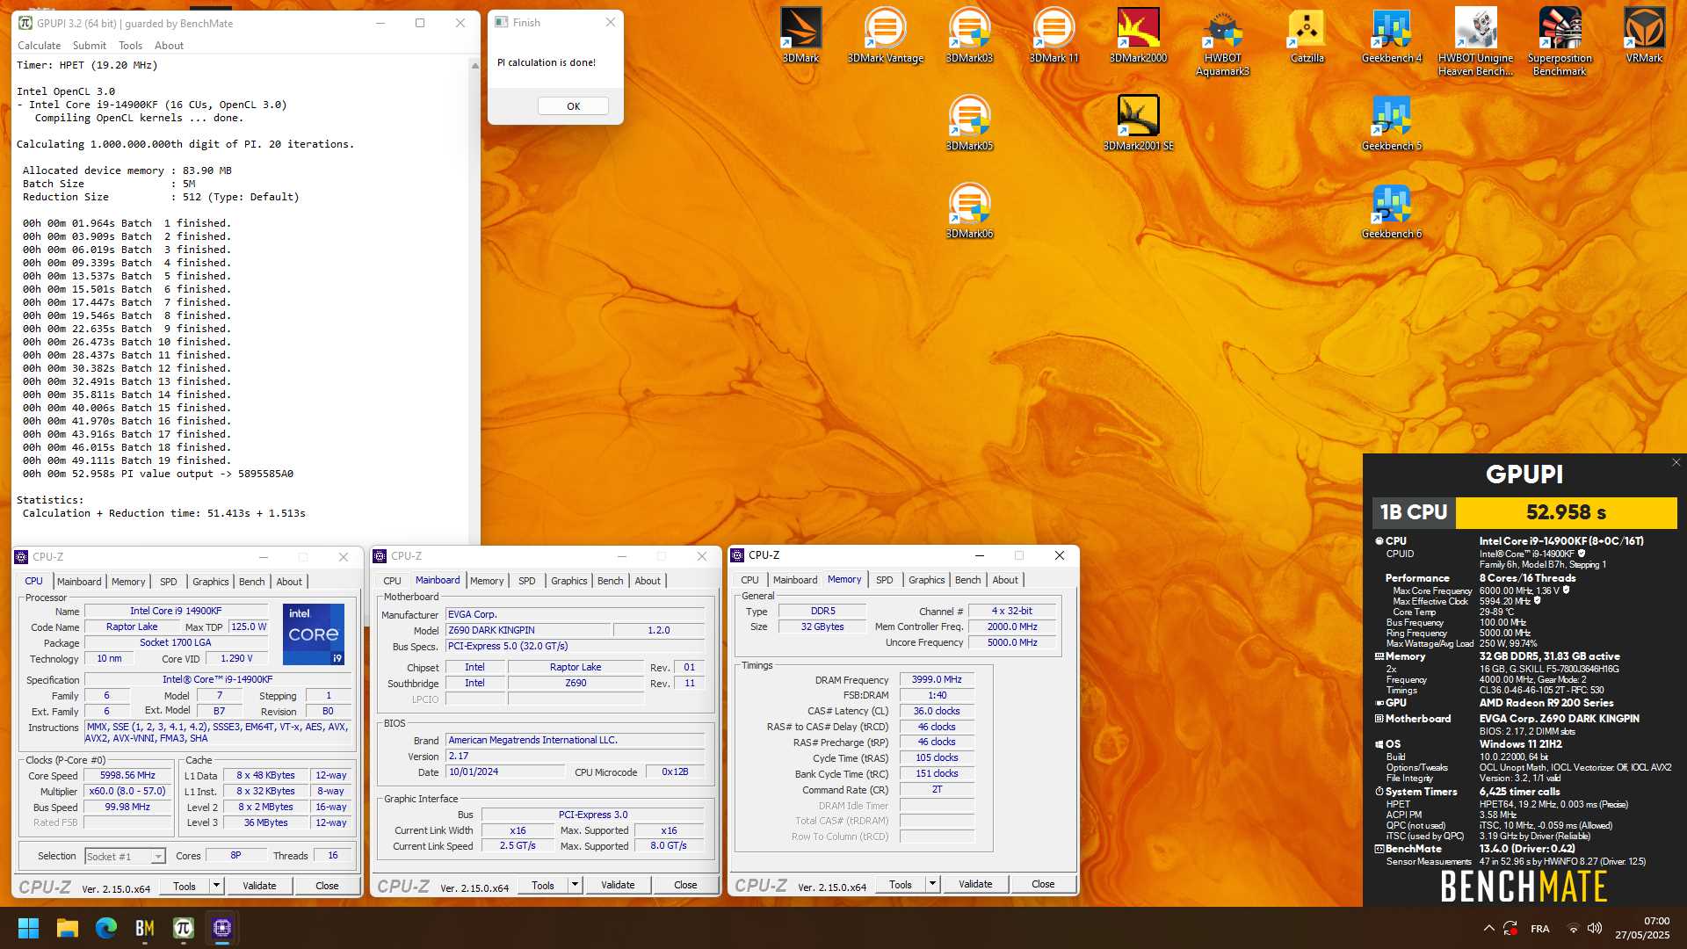Click the Intel Core logo in CPU-Z
This screenshot has width=1687, height=949.
[x=314, y=634]
